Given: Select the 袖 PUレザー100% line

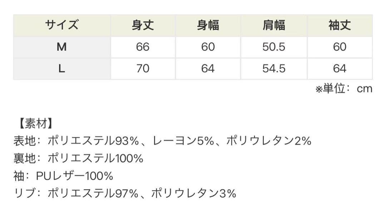Looking at the screenshot, I should 63,176.
